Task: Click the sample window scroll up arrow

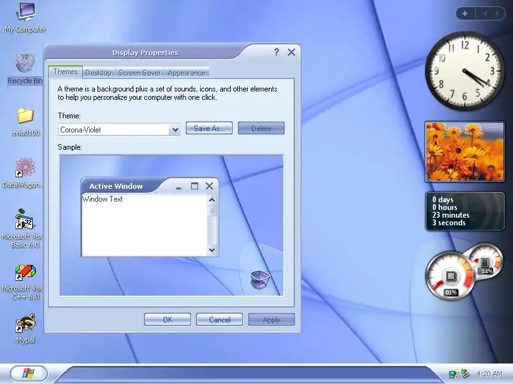Action: tap(212, 200)
